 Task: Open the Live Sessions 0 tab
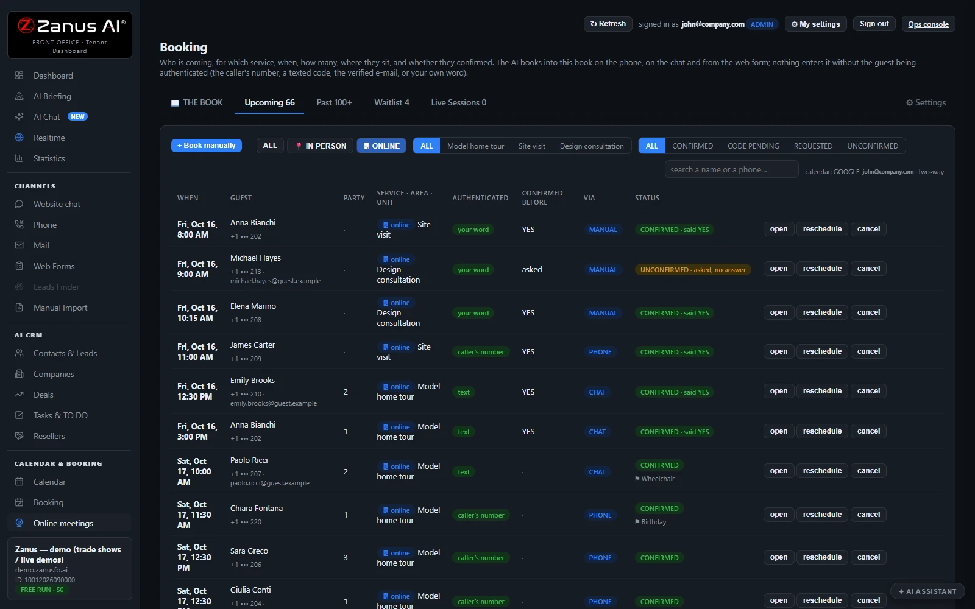459,102
